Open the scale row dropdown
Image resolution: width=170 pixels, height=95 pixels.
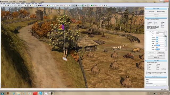(x=164, y=43)
